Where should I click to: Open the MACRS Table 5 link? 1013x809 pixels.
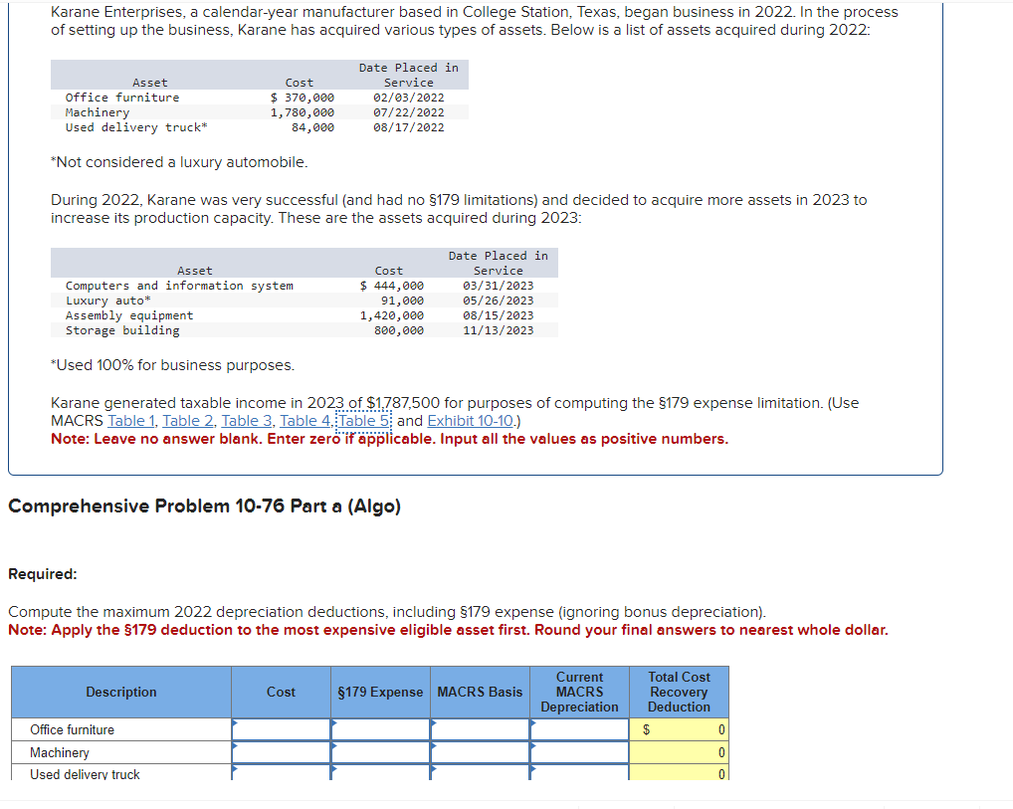click(361, 420)
